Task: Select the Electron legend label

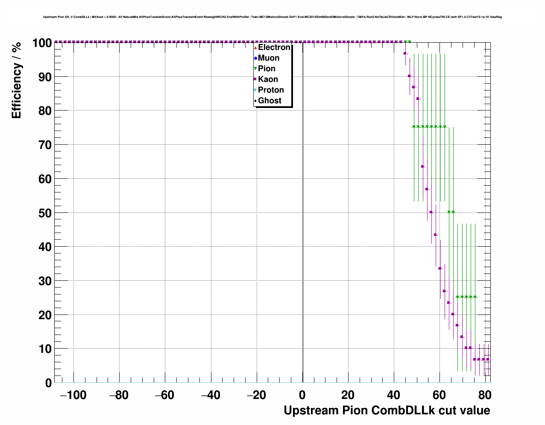Action: click(274, 47)
